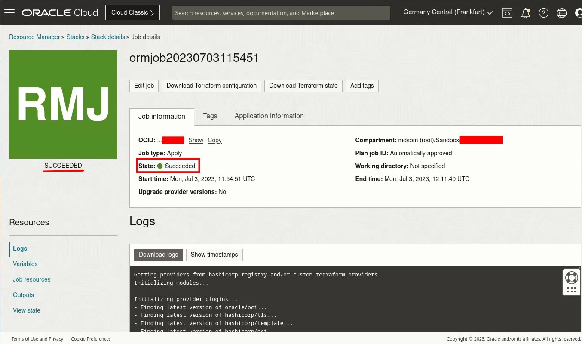This screenshot has width=582, height=344.
Task: Click the RMJ job thumbnail
Action: tap(63, 104)
